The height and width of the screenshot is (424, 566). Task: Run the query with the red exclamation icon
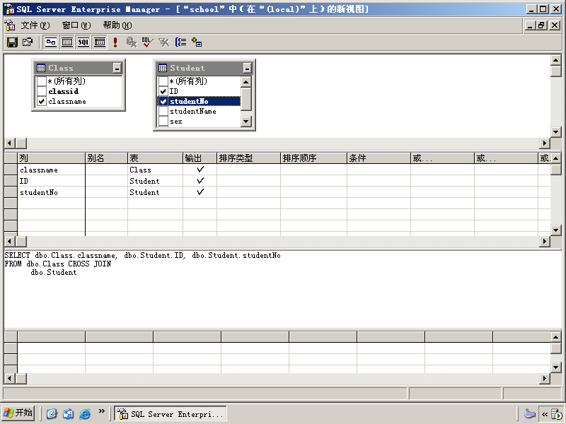point(115,42)
